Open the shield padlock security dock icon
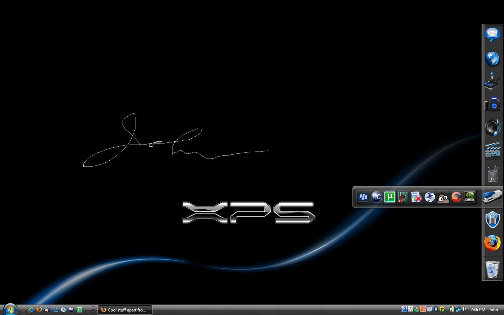The height and width of the screenshot is (315, 504). tap(492, 219)
